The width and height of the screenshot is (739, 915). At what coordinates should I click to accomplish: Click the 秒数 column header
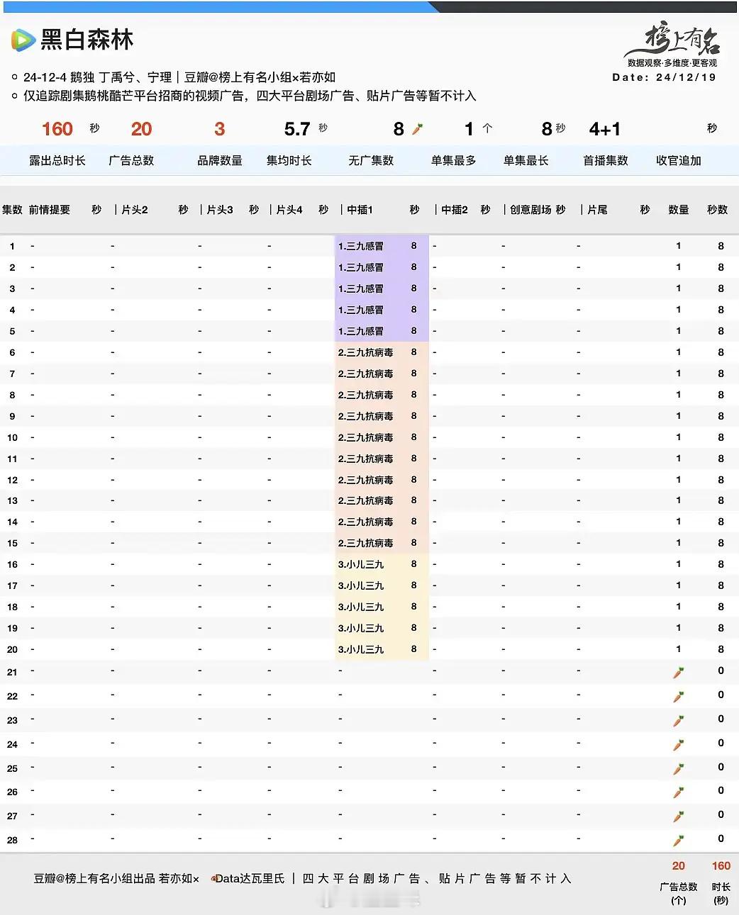tap(718, 210)
